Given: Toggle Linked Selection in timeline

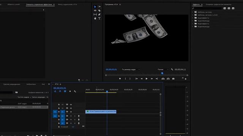Looking at the screenshot, I should click(x=65, y=91).
